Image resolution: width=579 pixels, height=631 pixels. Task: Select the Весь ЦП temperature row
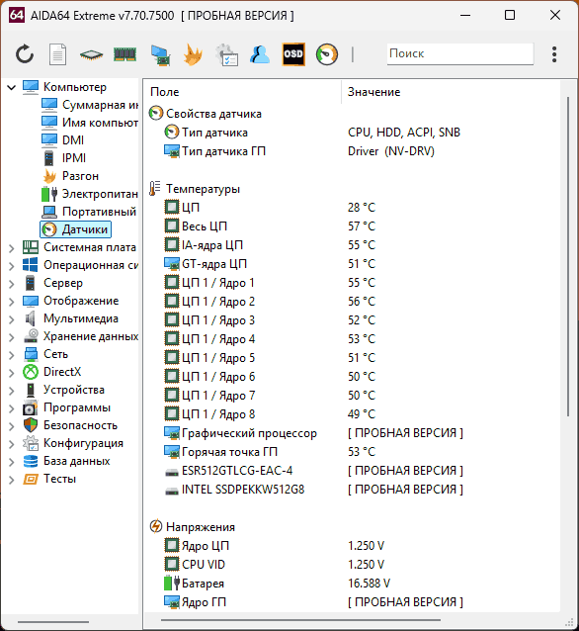[354, 226]
